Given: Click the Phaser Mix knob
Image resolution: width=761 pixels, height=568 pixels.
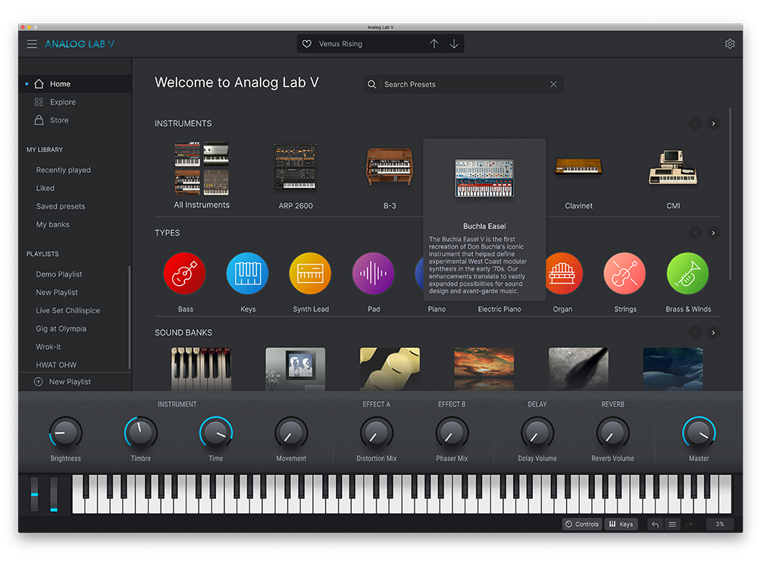Looking at the screenshot, I should (x=452, y=432).
